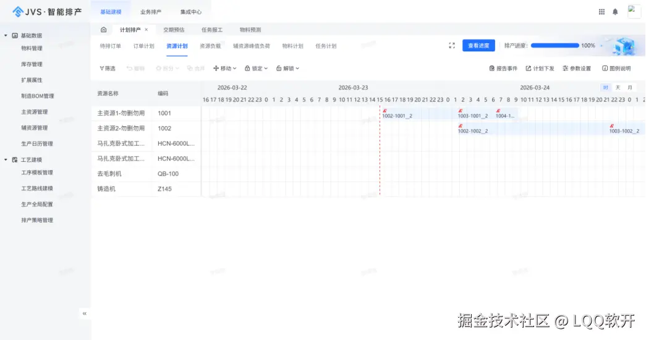Click the greyed 合并 merge tool

pyautogui.click(x=196, y=69)
